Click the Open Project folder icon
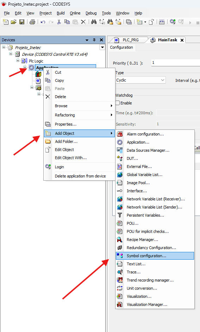 (x=13, y=22)
